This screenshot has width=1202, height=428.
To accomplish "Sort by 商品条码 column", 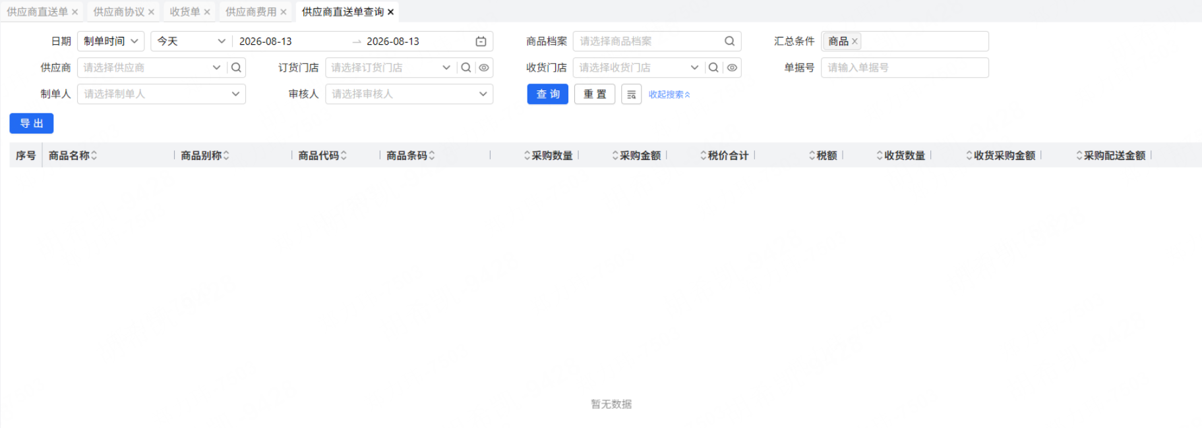I will 432,155.
